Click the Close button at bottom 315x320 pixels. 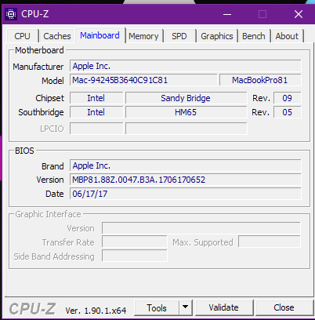pos(284,307)
